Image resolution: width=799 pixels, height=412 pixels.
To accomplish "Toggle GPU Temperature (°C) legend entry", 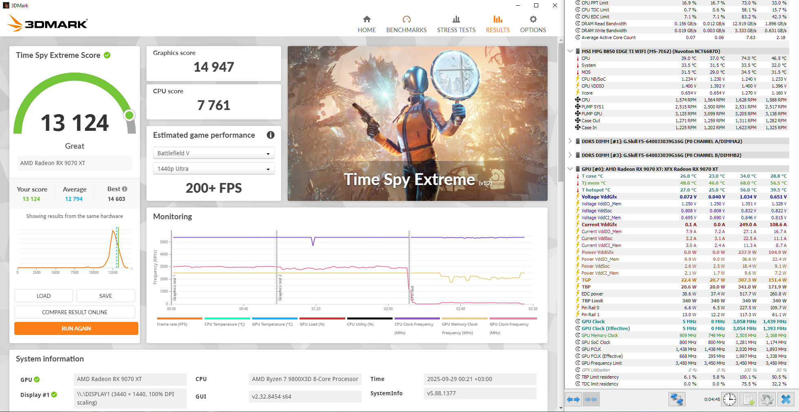I will pos(275,322).
